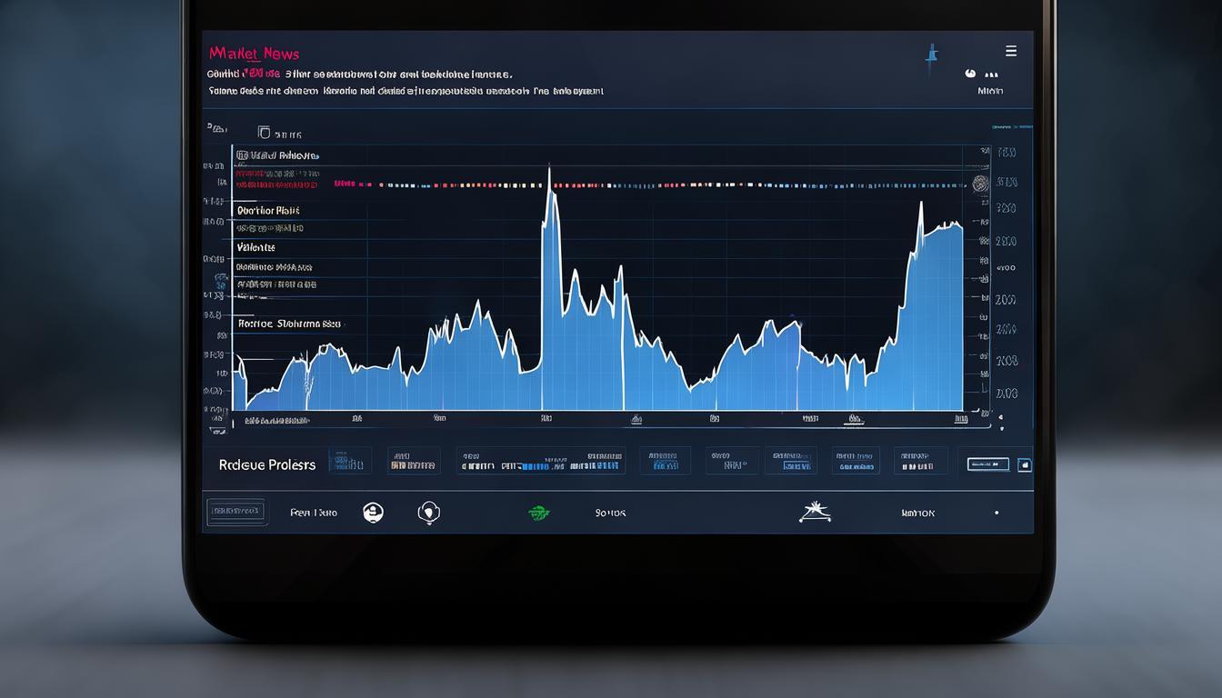The width and height of the screenshot is (1222, 698).
Task: Open the outlined box at bottom-left corner
Action: click(236, 513)
